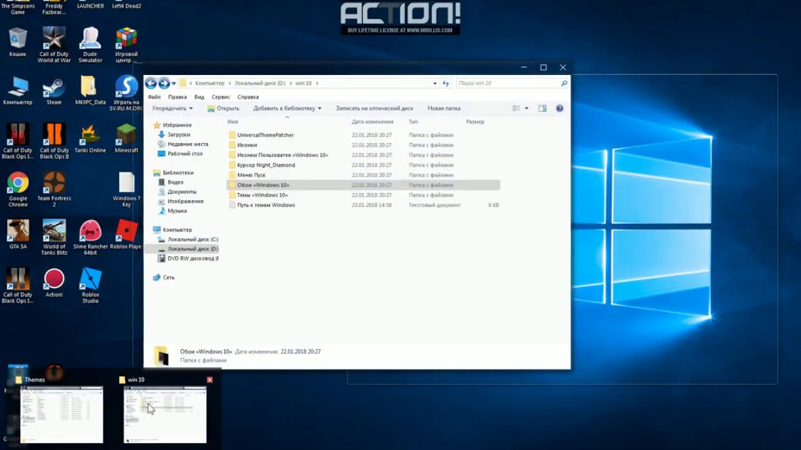Open the Компьютер desktop icon

[18, 91]
